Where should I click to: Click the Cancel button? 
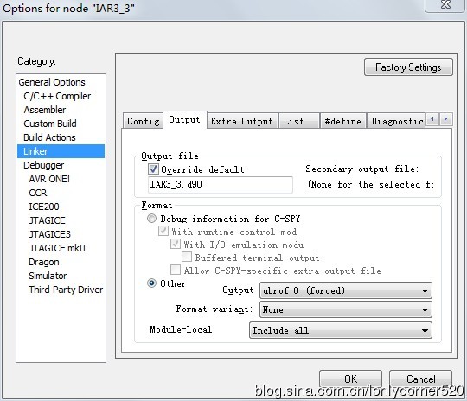tap(420, 379)
